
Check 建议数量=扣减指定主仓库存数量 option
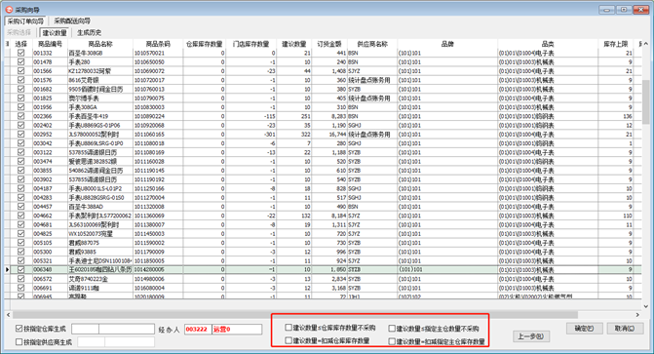(x=392, y=341)
